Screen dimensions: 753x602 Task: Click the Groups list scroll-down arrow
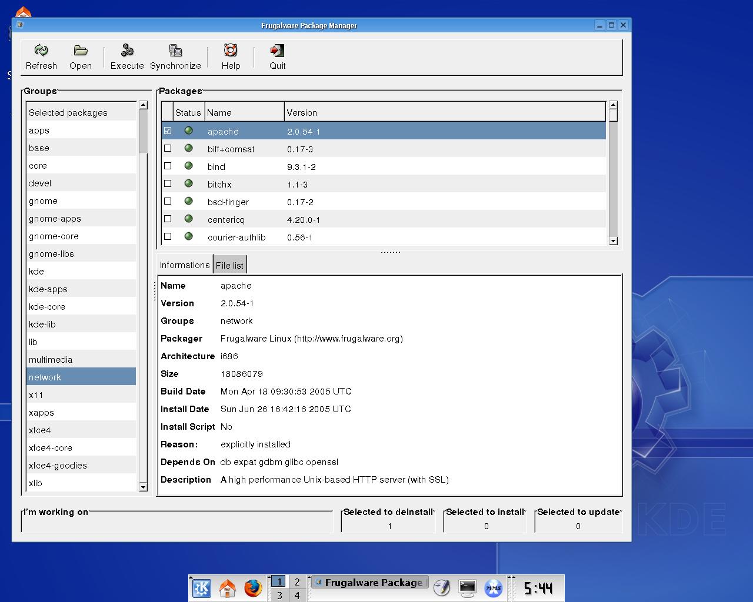tap(143, 487)
